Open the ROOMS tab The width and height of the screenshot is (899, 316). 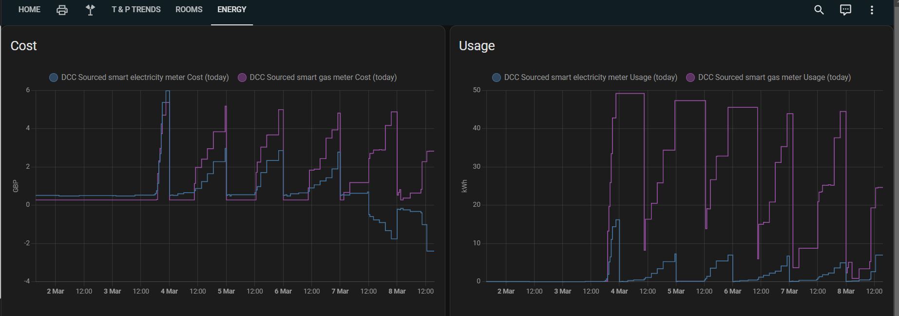coord(189,10)
